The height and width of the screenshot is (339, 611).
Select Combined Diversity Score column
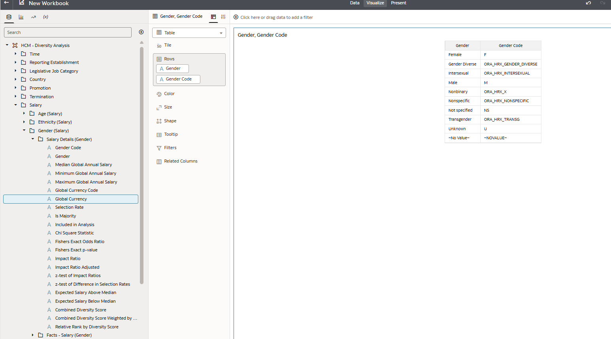pyautogui.click(x=81, y=310)
